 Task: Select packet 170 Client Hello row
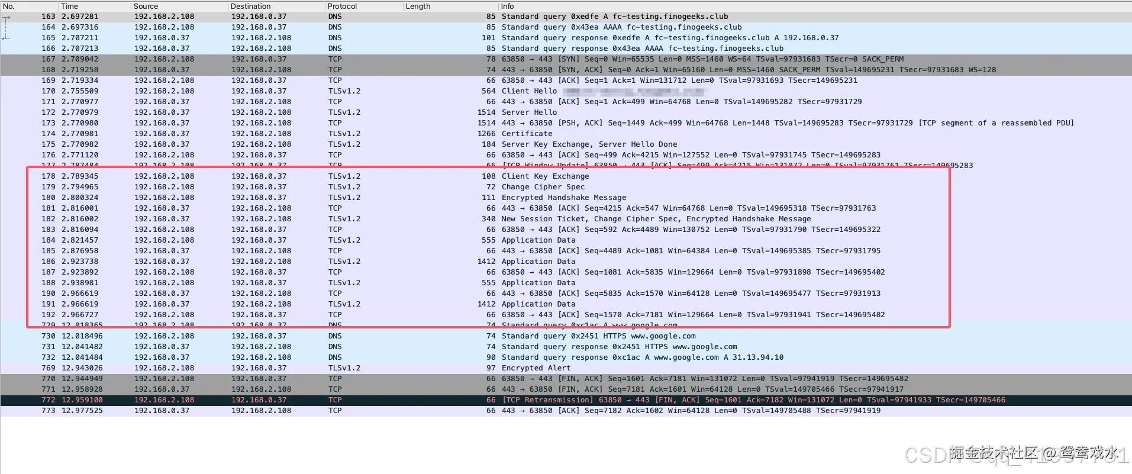[566, 91]
